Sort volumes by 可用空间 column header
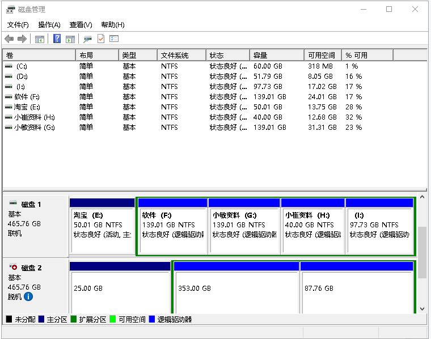Image resolution: width=431 pixels, height=339 pixels. pos(322,55)
